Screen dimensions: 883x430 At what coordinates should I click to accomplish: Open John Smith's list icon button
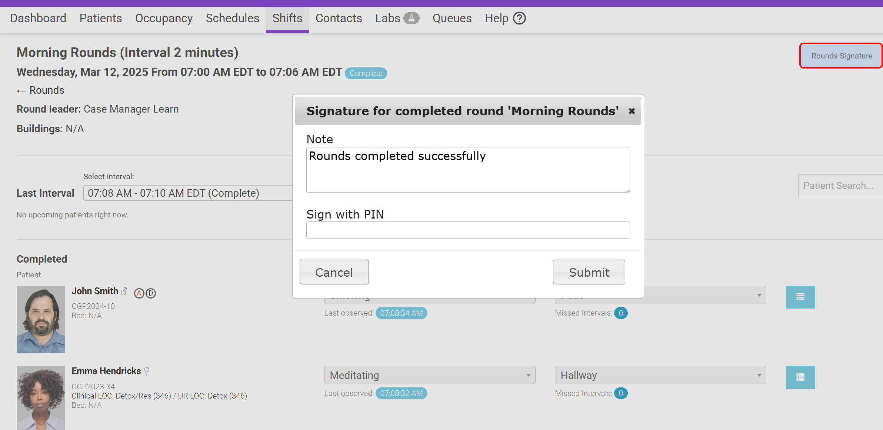tap(800, 297)
